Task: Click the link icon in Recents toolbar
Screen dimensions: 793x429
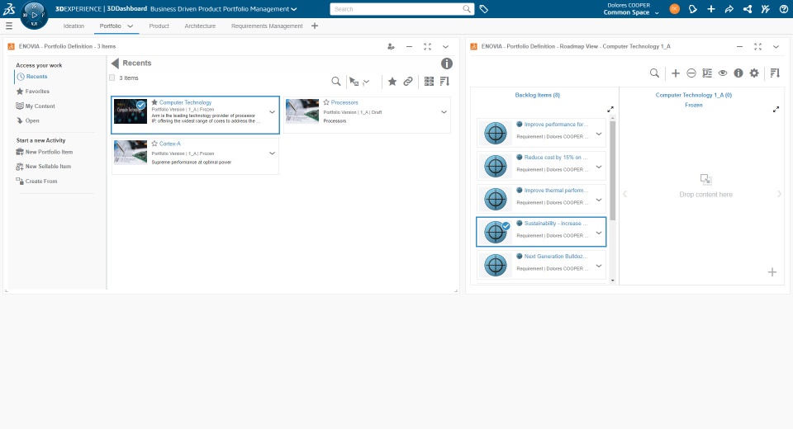Action: (408, 82)
